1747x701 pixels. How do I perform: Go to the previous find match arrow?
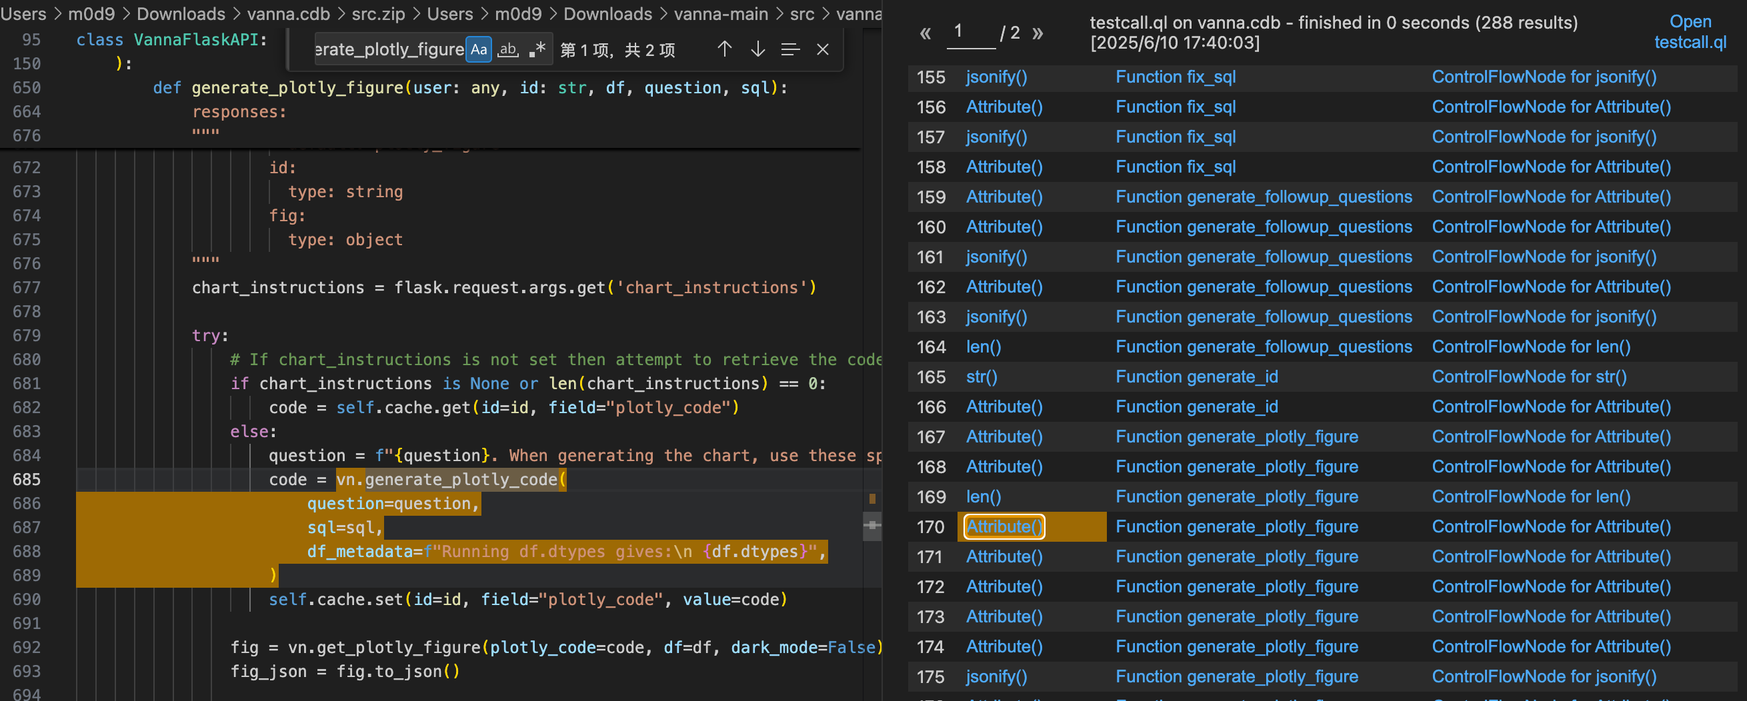(724, 49)
